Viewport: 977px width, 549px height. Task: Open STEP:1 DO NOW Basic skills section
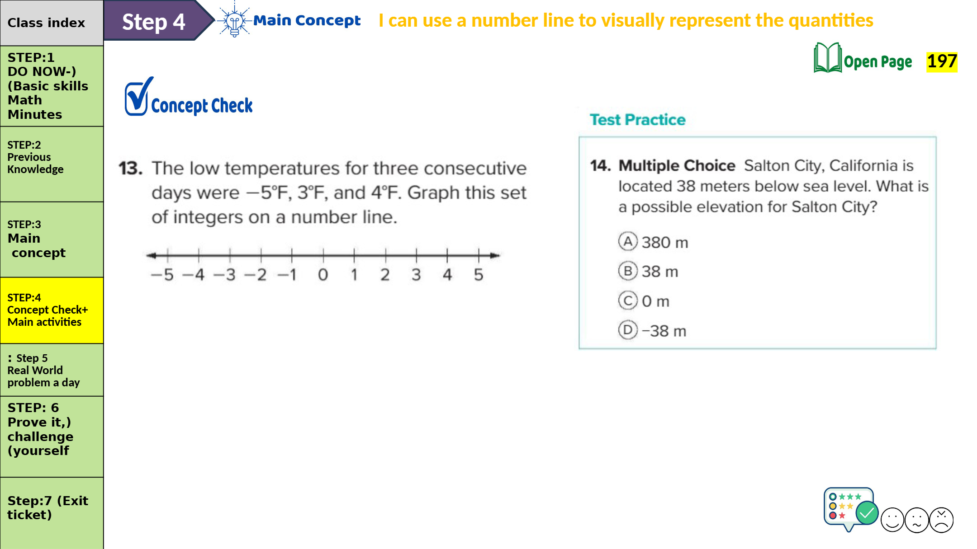tap(52, 86)
